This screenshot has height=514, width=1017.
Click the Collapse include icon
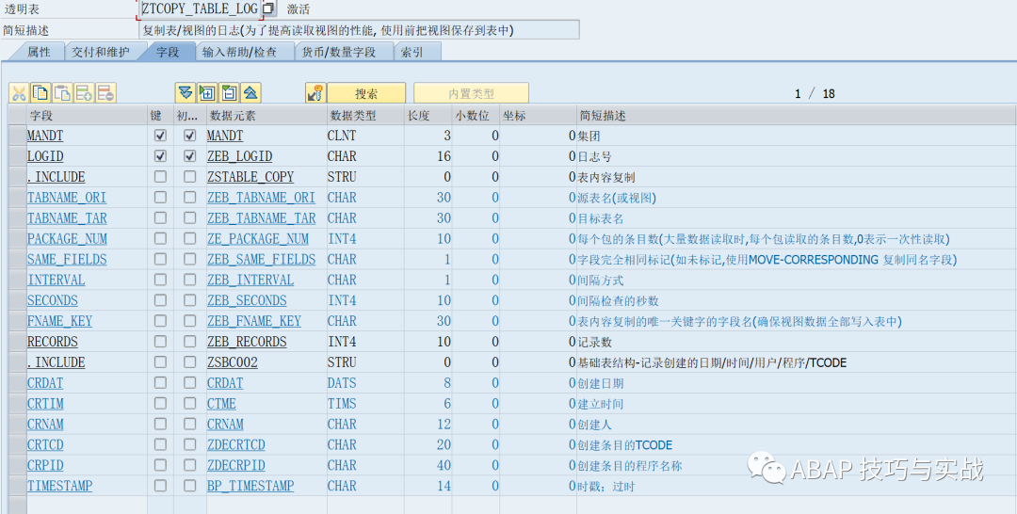pyautogui.click(x=229, y=93)
